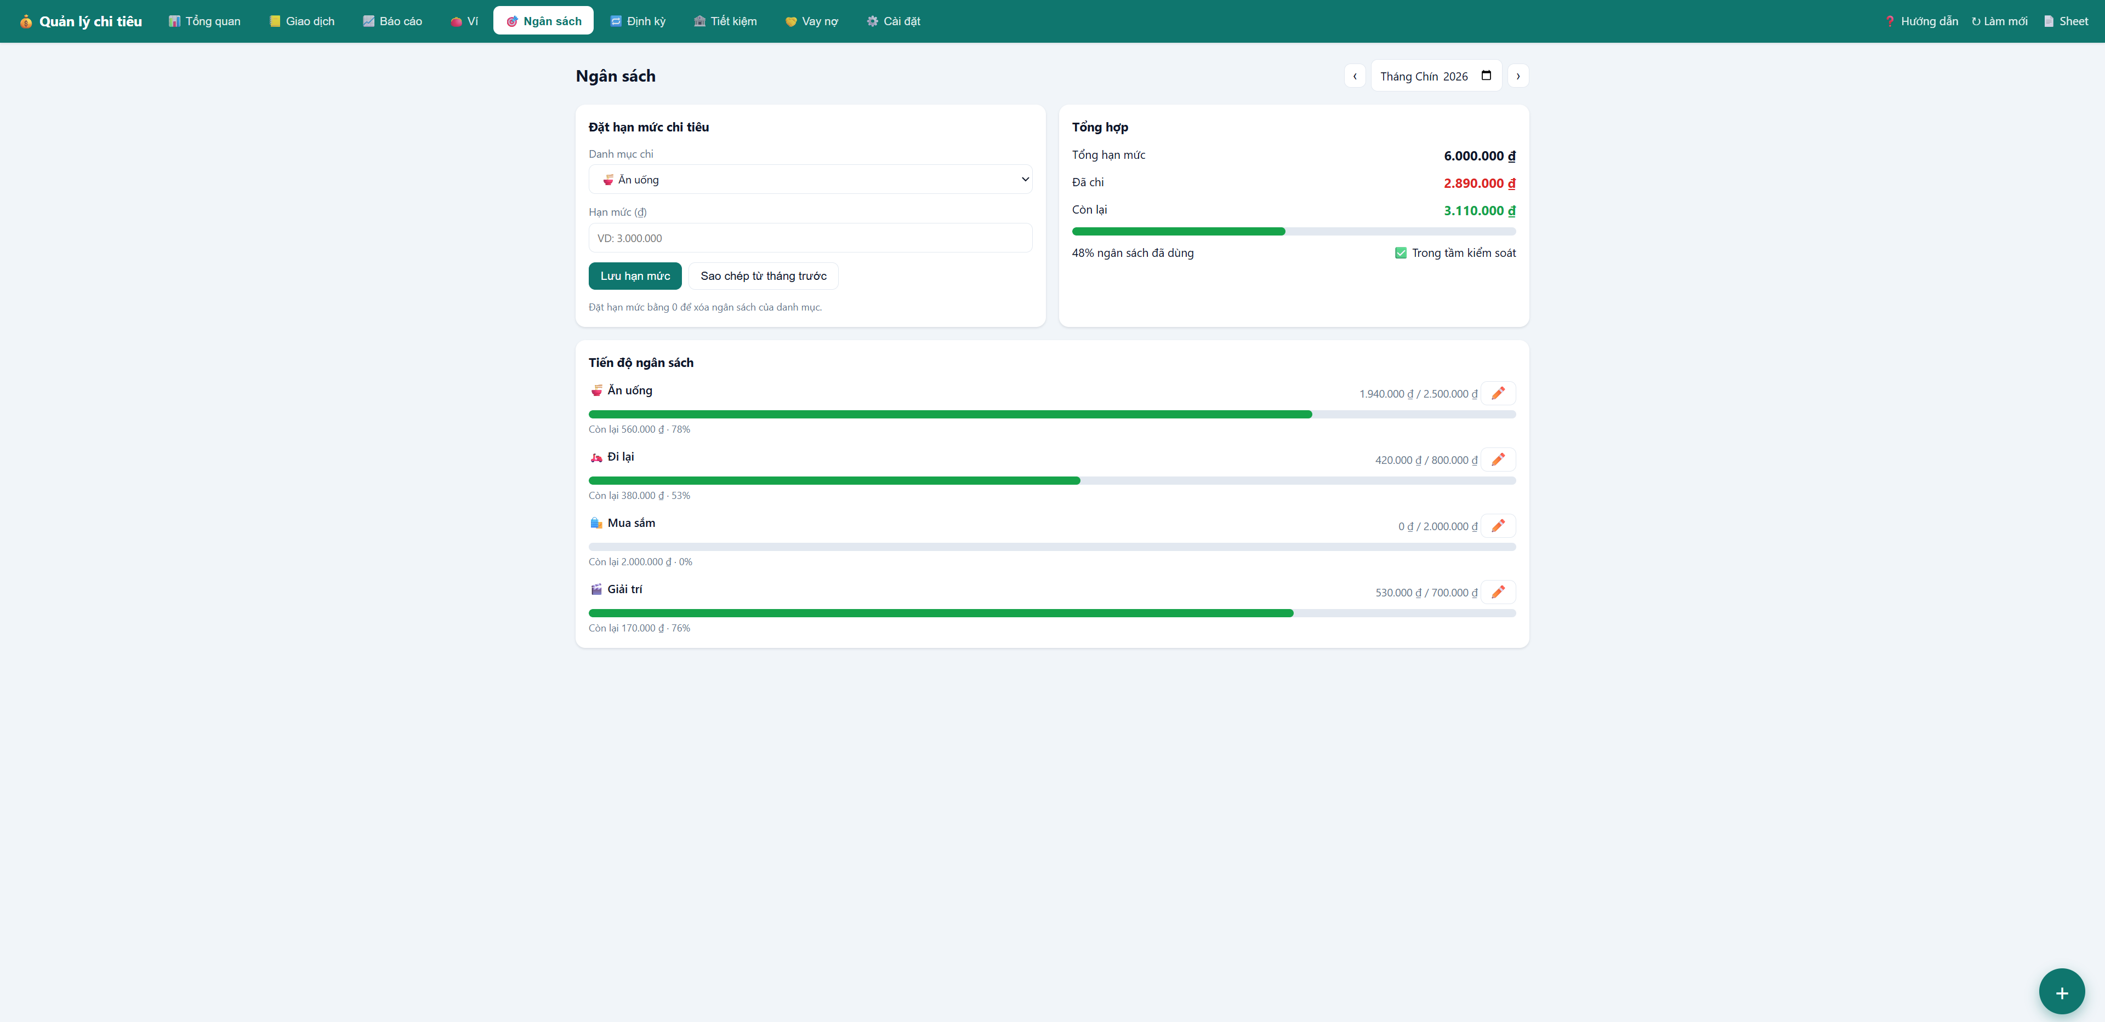
Task: Focus the Hạn mức amount input field
Action: [810, 238]
